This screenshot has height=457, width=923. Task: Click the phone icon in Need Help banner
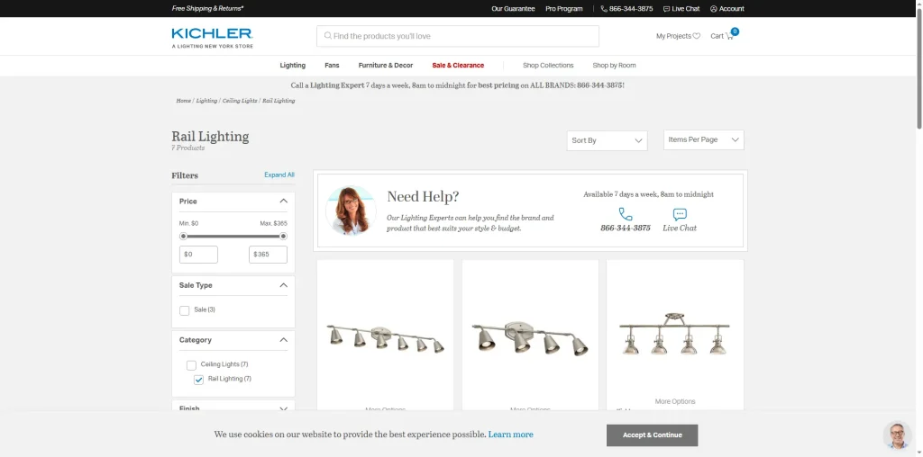click(626, 214)
